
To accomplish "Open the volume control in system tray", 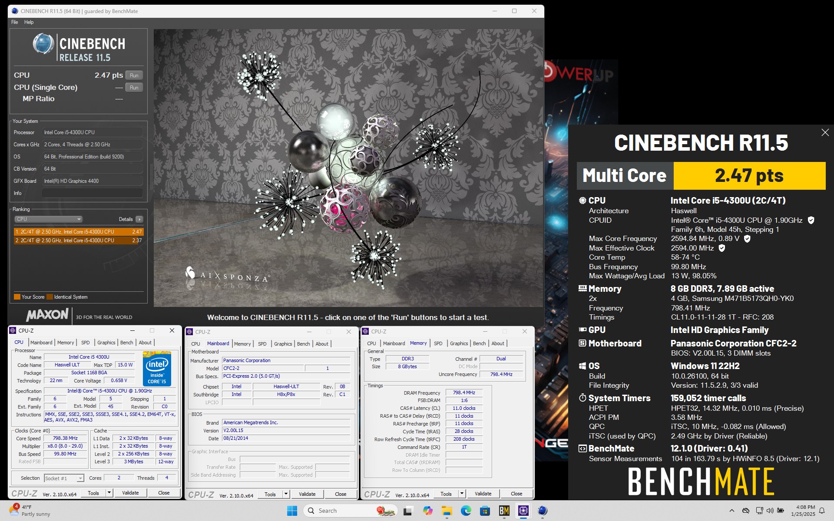I will tap(770, 511).
